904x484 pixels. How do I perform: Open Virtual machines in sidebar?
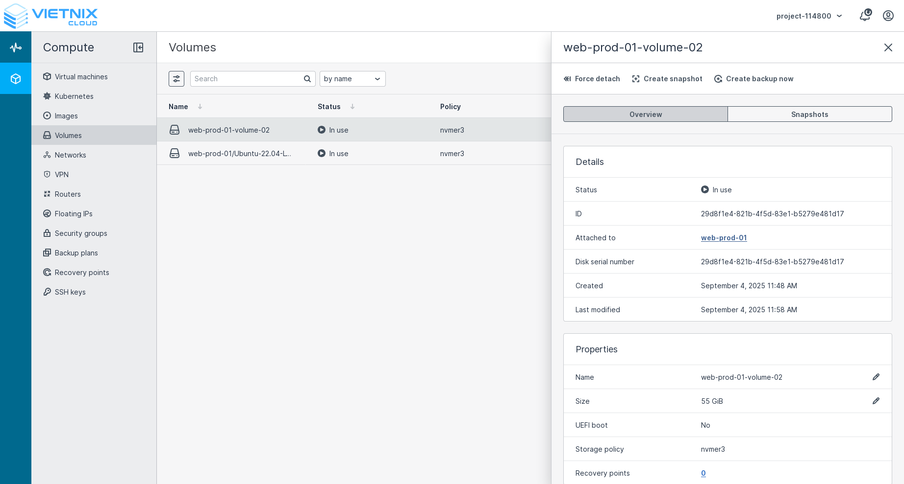(81, 77)
